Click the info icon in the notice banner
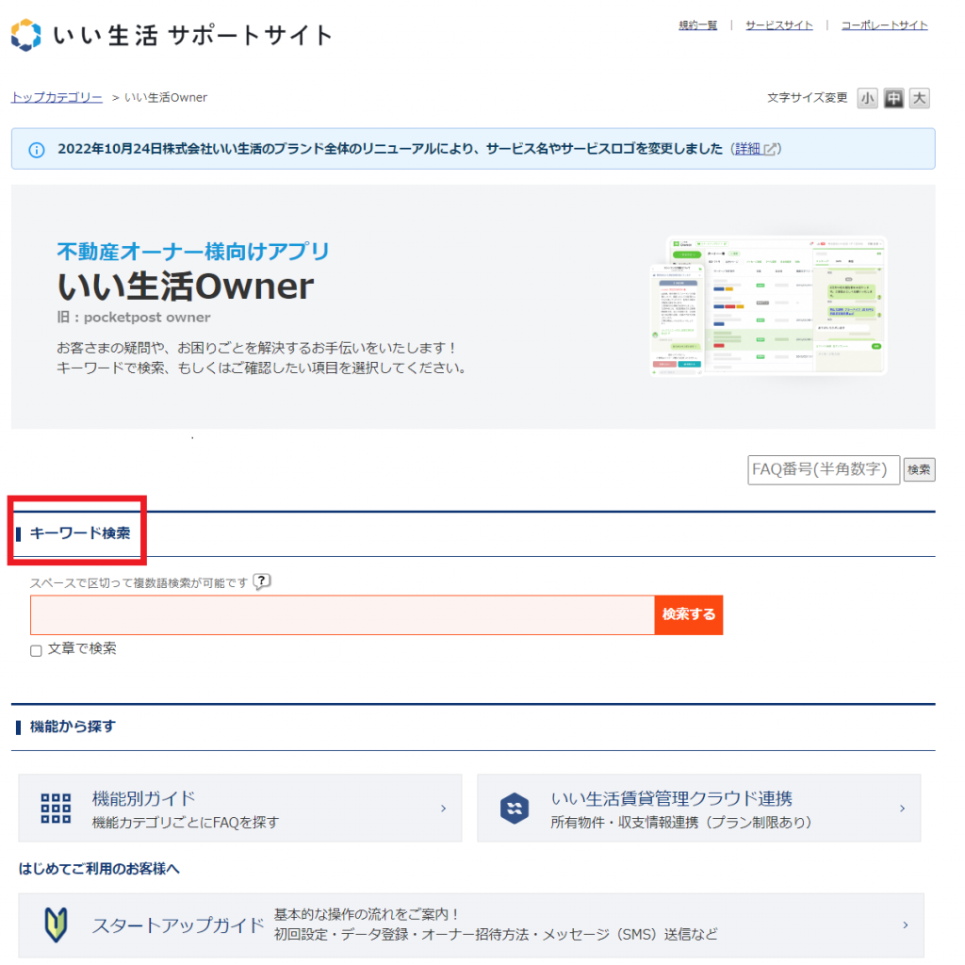The image size is (965, 965). (x=37, y=150)
